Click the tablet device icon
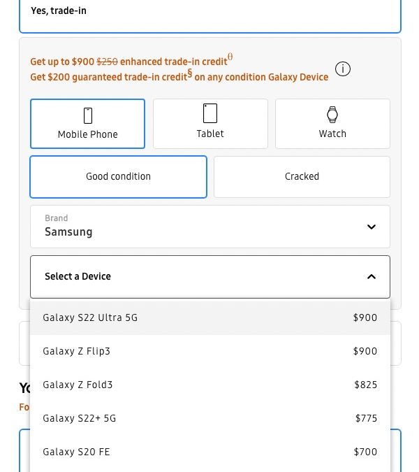Viewport: 419px width, 472px height. 210,113
